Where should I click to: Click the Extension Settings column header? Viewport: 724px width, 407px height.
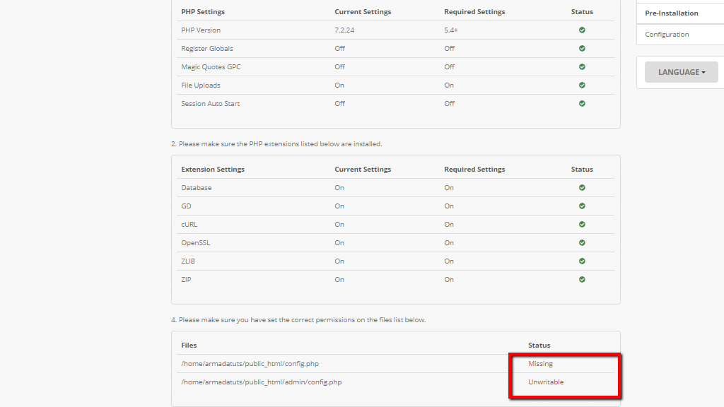(x=213, y=170)
